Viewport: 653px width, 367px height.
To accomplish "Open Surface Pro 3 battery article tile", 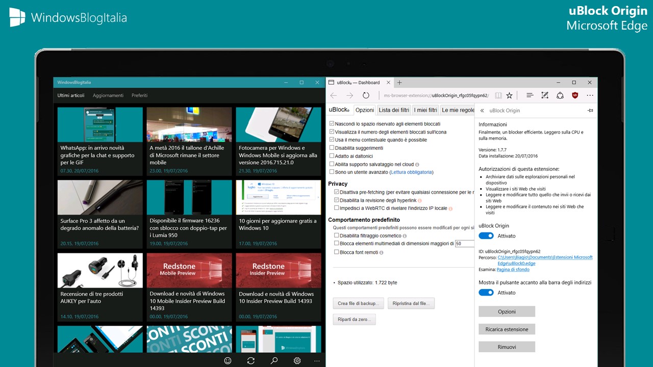I will click(x=100, y=214).
